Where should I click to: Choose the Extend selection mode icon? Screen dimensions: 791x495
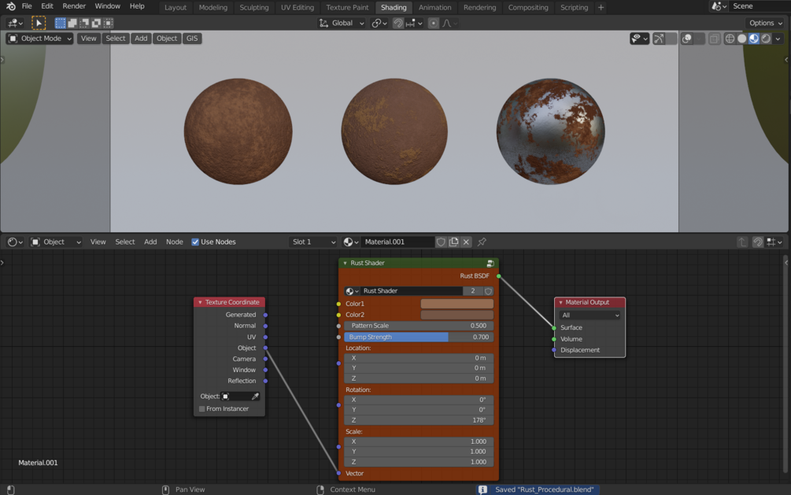click(72, 23)
